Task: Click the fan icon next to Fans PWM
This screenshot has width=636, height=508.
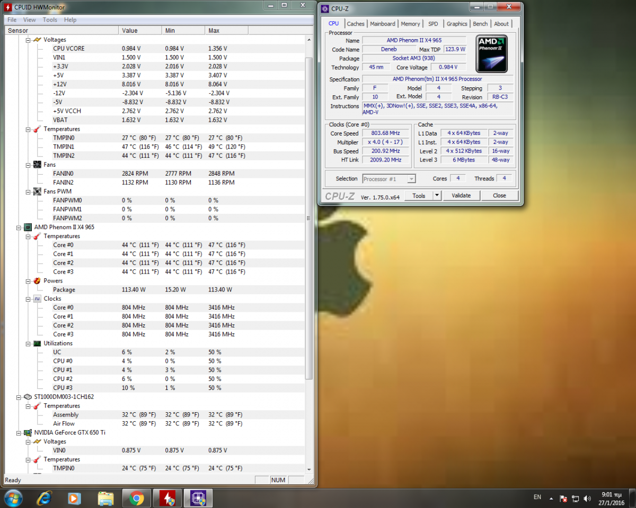Action: click(37, 191)
